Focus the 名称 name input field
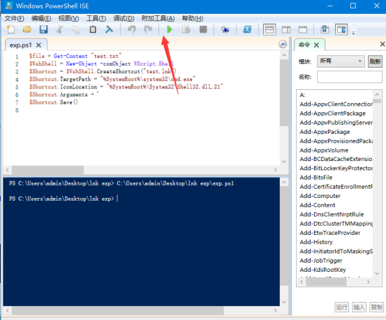Viewport: 386px width, 320px height. pos(349,77)
